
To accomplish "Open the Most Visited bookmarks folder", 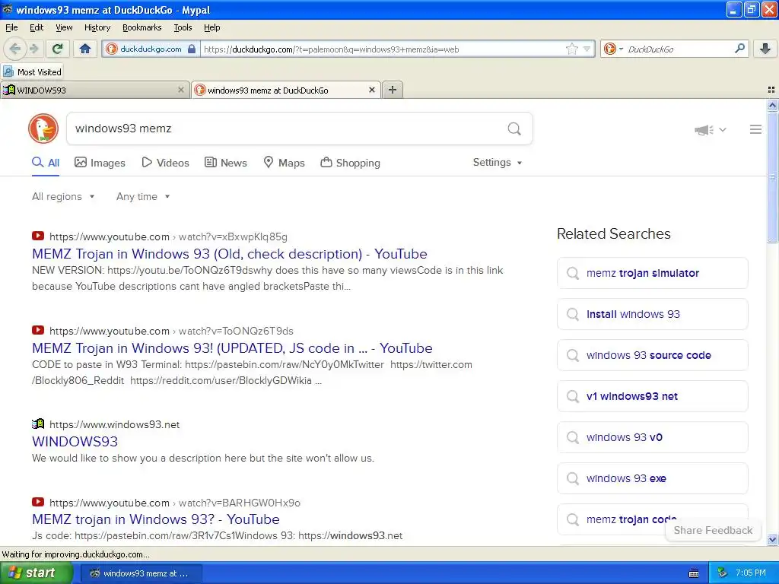I will [32, 72].
